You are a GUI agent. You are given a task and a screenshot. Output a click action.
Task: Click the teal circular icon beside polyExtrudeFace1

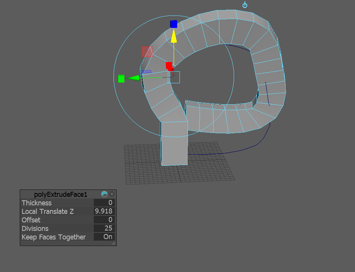[104, 194]
